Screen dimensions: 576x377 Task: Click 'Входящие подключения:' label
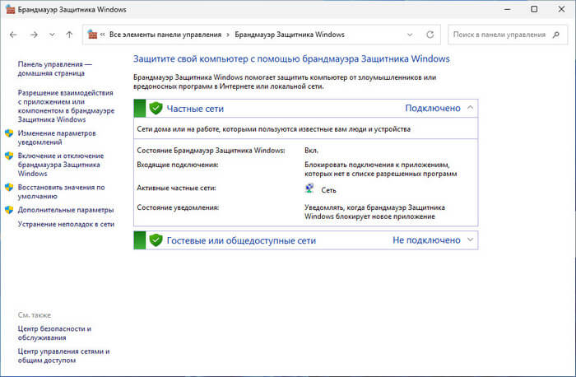178,165
